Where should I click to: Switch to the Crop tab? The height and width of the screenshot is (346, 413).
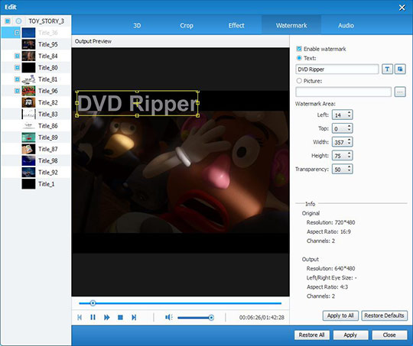(187, 25)
